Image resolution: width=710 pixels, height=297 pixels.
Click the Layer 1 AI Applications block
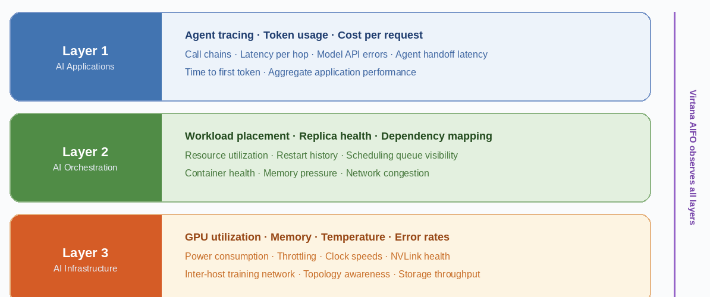click(x=86, y=57)
